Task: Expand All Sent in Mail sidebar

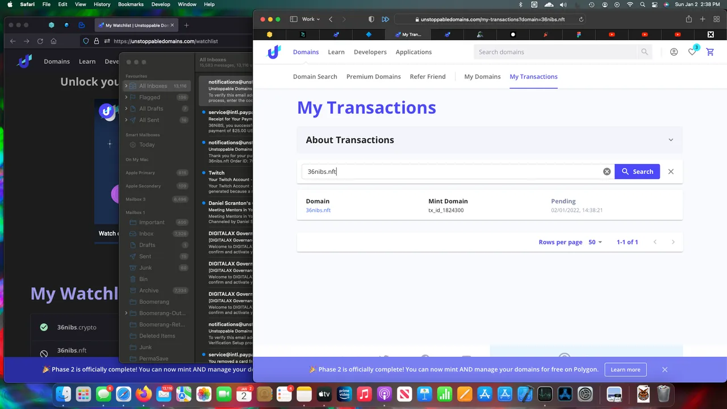Action: point(126,120)
